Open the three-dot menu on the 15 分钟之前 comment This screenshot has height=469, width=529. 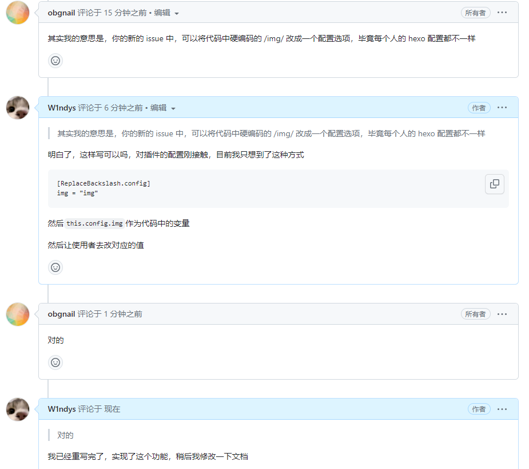502,13
